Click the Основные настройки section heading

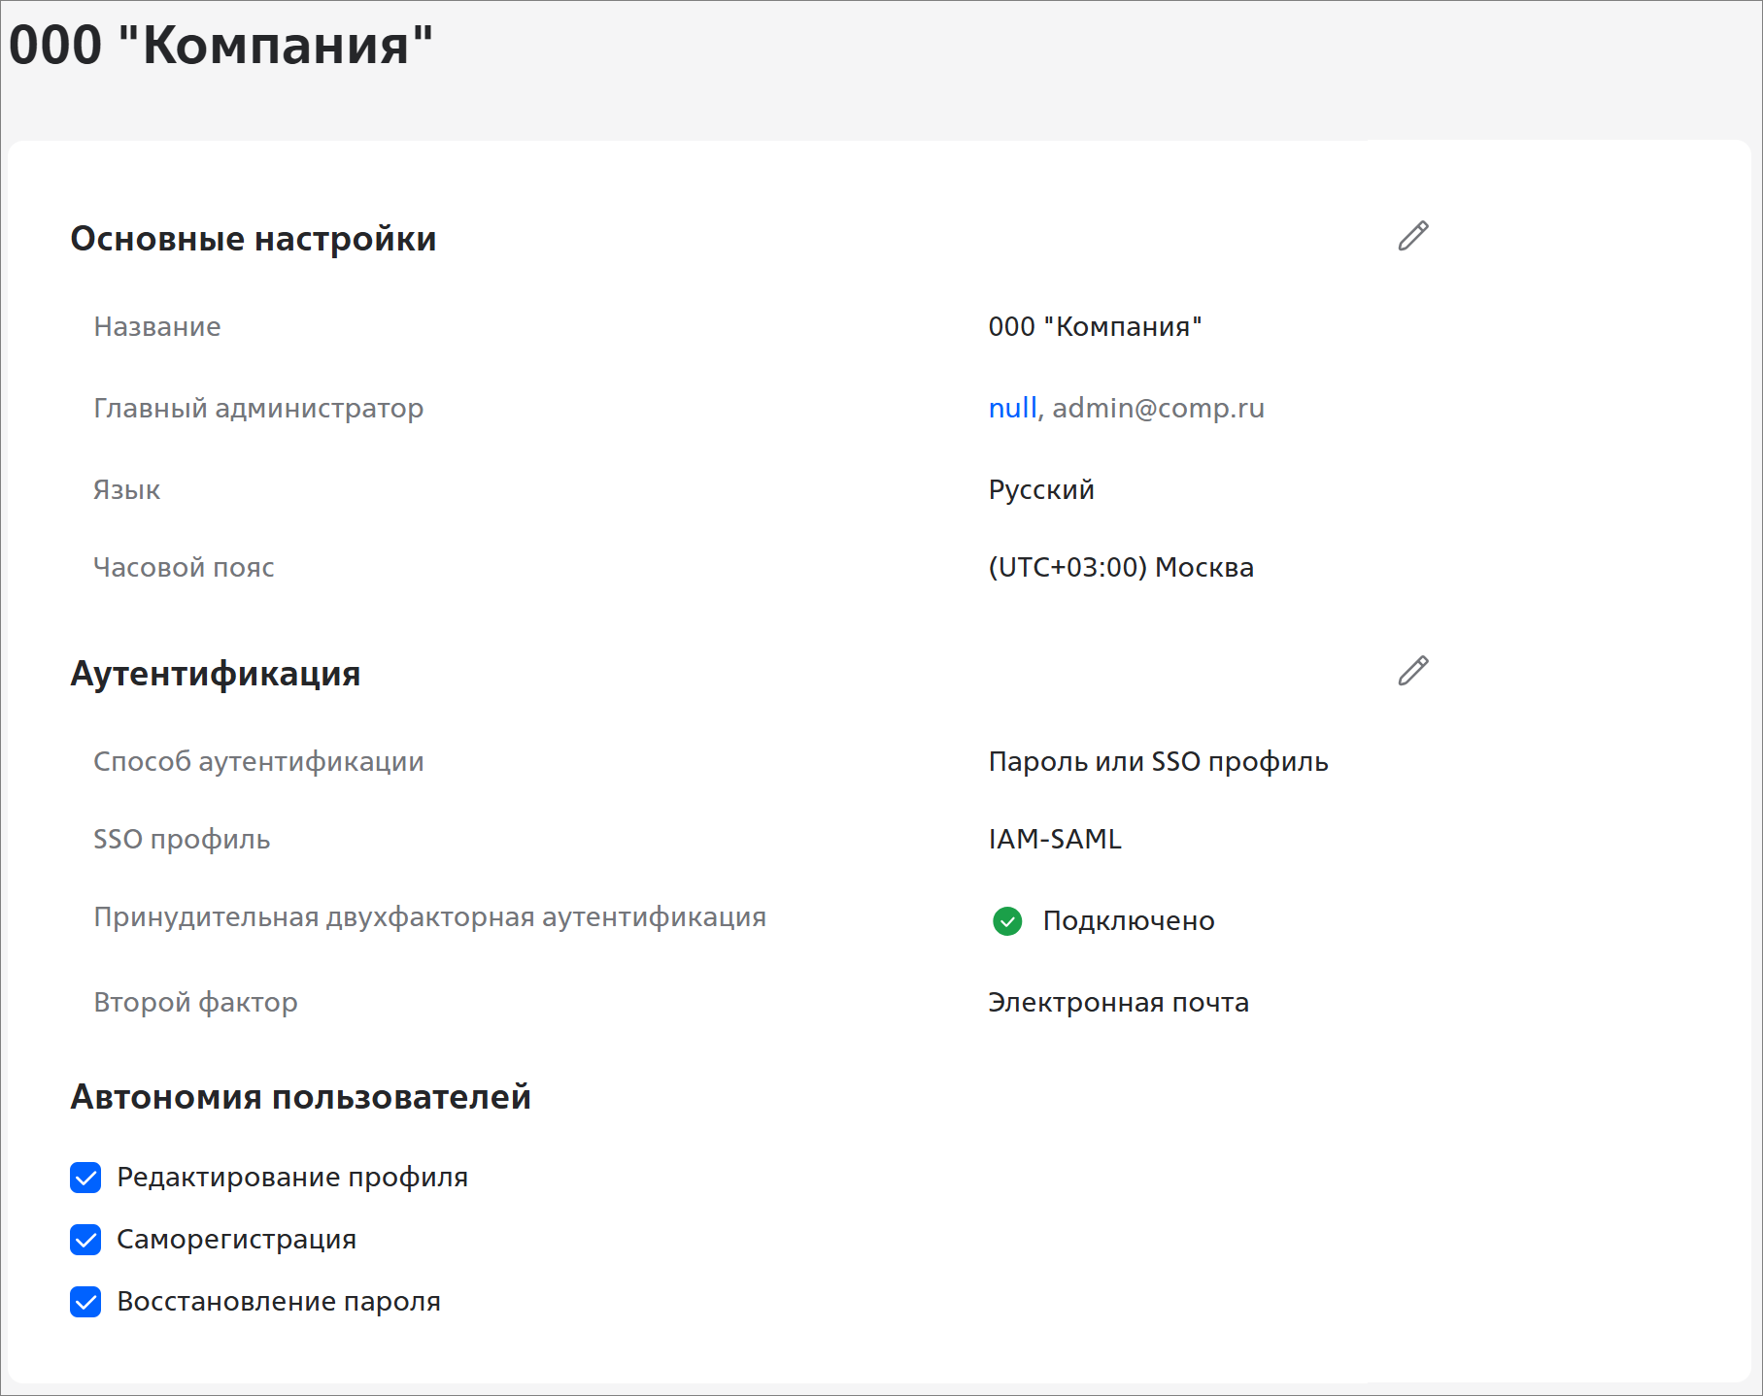coord(254,239)
